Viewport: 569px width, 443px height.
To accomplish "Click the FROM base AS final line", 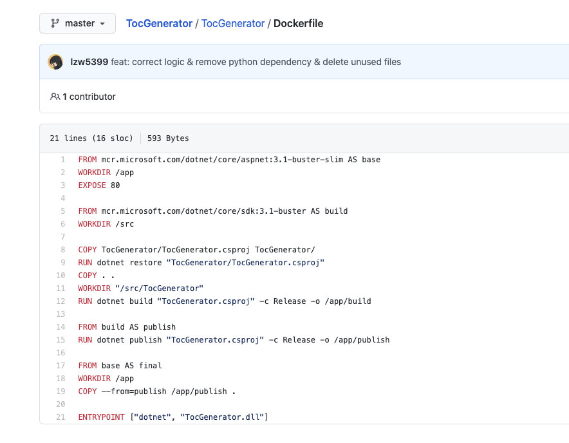I will pos(120,366).
